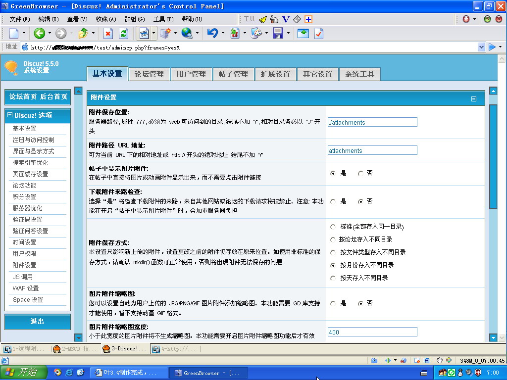507x380 pixels.
Task: Open WAP 设置 in sidebar
Action: pyautogui.click(x=26, y=288)
